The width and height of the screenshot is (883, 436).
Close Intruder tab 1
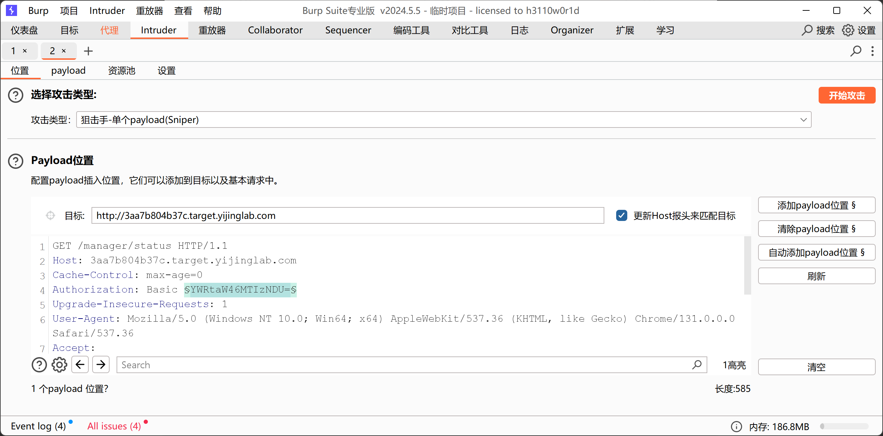[25, 51]
